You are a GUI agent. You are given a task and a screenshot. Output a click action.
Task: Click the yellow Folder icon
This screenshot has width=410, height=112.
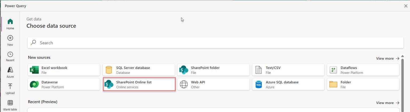[333, 84]
